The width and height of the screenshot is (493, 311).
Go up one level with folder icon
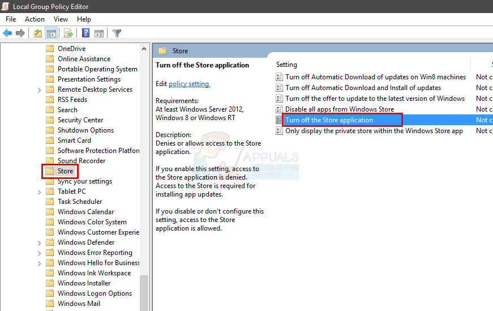point(38,33)
